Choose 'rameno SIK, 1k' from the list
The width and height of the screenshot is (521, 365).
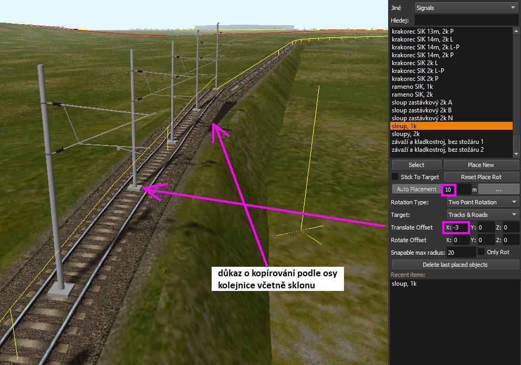(x=412, y=87)
